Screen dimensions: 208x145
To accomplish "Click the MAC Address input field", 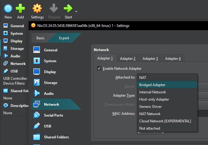I will [x=203, y=114].
